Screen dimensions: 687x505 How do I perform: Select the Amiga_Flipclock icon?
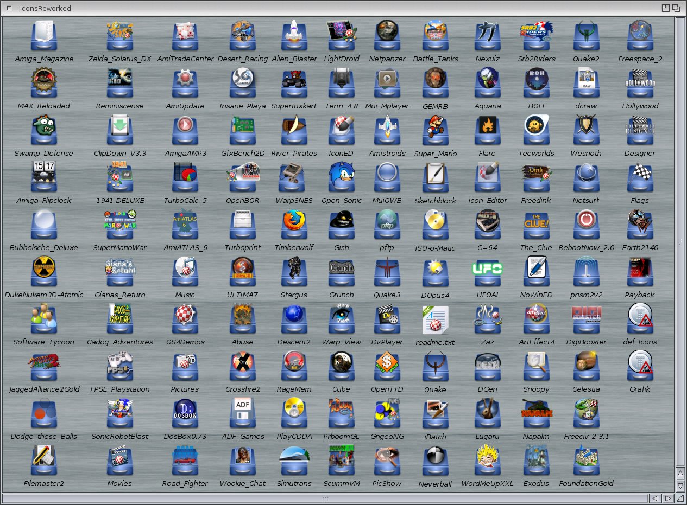(44, 178)
